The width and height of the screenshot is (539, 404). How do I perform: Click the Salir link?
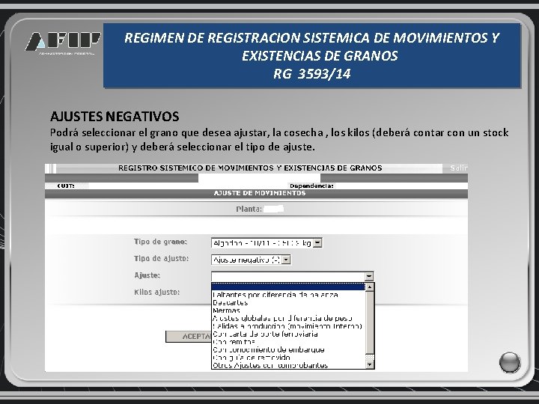pyautogui.click(x=459, y=168)
